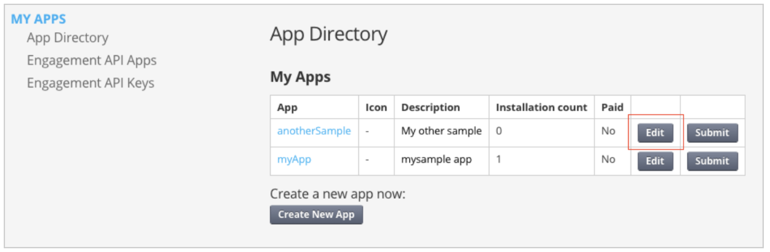Image resolution: width=770 pixels, height=252 pixels.
Task: Select the 'mysample app' description cell
Action: pyautogui.click(x=436, y=159)
